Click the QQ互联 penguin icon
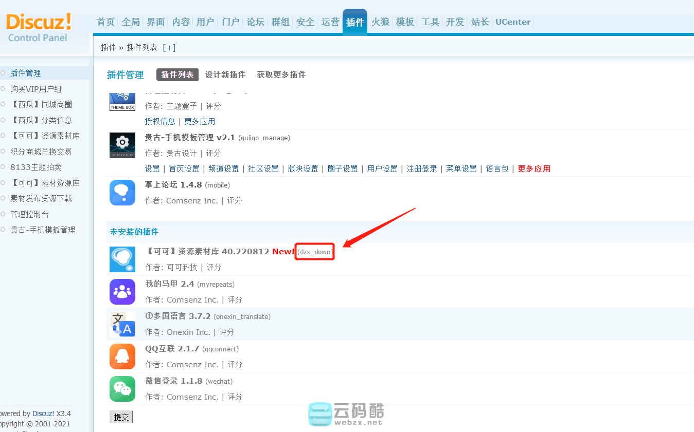Viewport: 694px width, 432px height. (122, 356)
